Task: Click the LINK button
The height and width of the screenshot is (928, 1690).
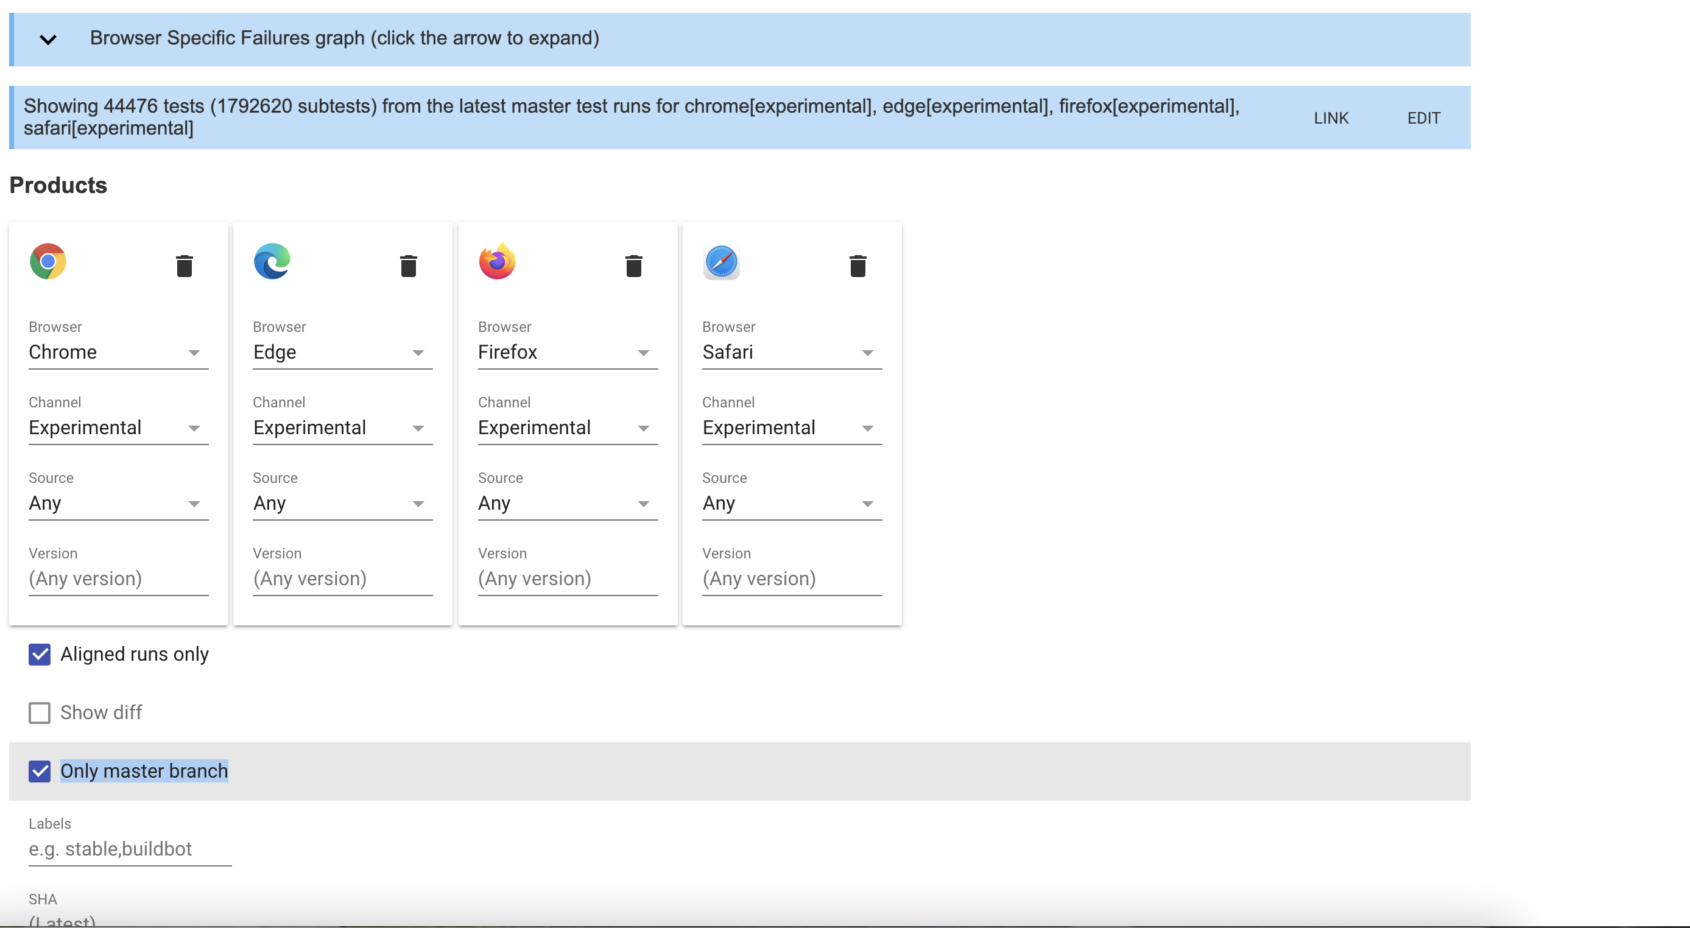Action: click(x=1331, y=118)
